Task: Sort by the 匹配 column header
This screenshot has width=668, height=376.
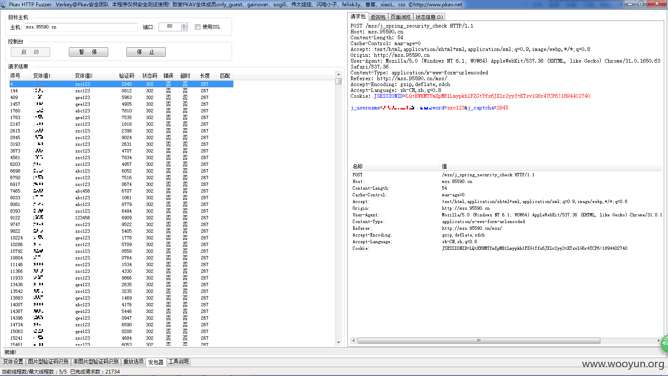Action: coord(225,76)
